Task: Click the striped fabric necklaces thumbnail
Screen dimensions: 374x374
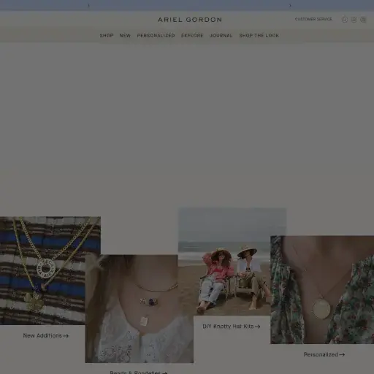Action: pos(50,270)
